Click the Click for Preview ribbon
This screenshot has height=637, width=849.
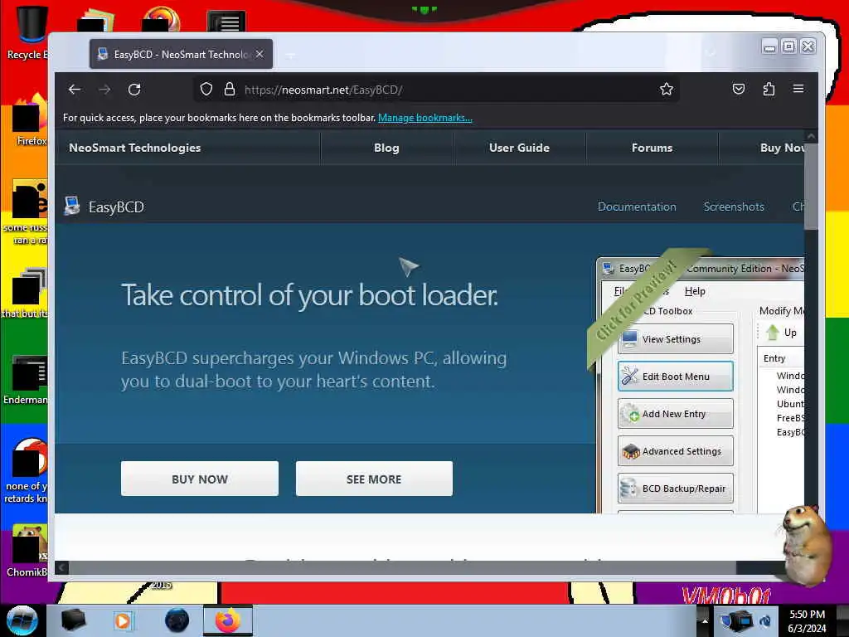pyautogui.click(x=636, y=301)
